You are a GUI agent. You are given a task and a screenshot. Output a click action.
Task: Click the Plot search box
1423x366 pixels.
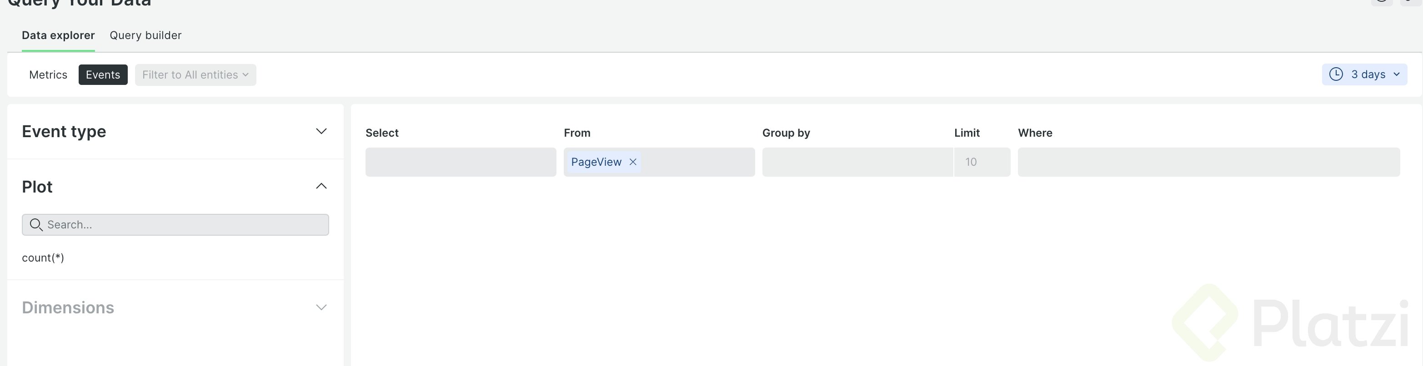pyautogui.click(x=182, y=225)
